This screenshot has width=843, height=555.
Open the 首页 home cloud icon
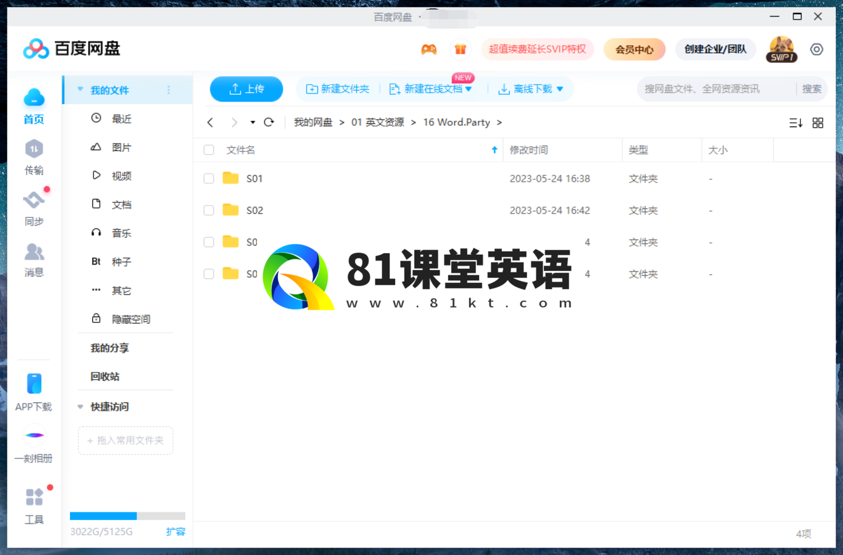(34, 98)
